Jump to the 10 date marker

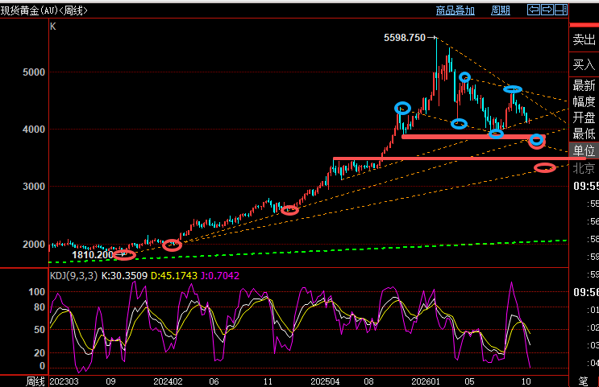click(x=526, y=381)
